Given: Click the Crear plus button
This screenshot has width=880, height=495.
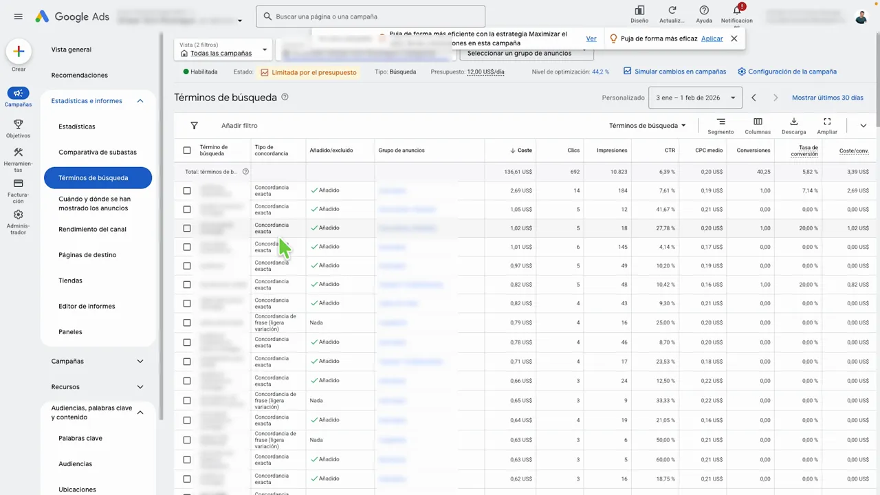Looking at the screenshot, I should click(19, 51).
